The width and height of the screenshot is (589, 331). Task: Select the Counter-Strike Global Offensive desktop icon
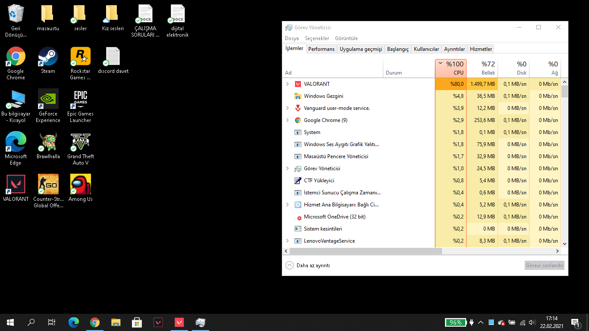(x=48, y=191)
